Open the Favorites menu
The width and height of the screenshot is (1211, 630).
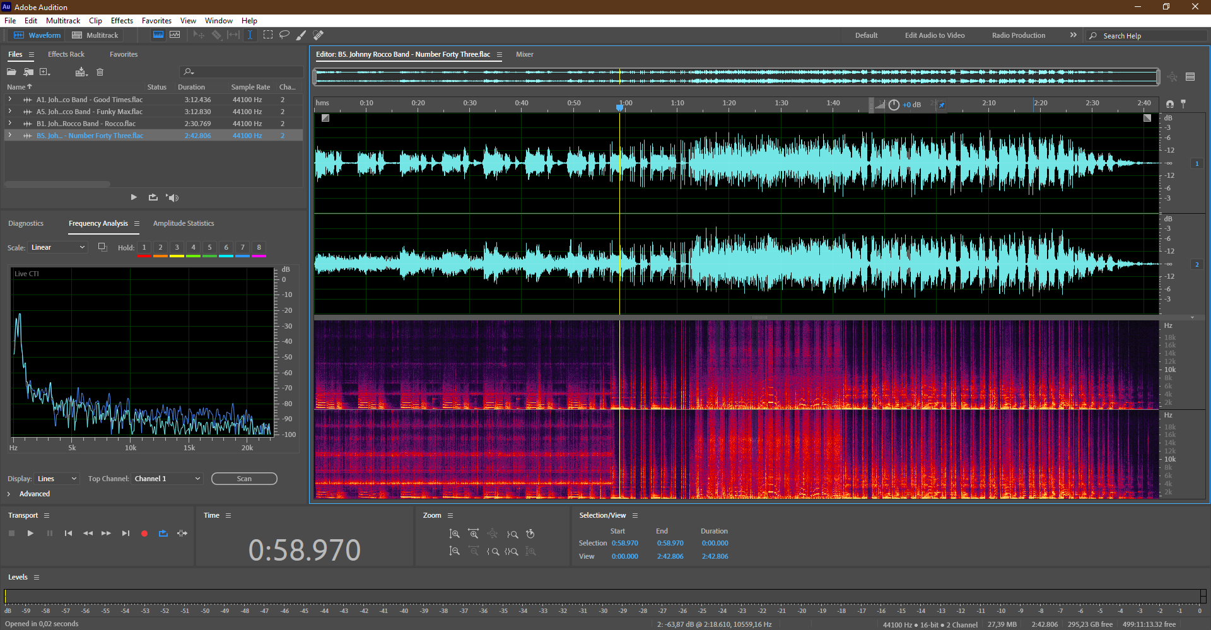156,21
